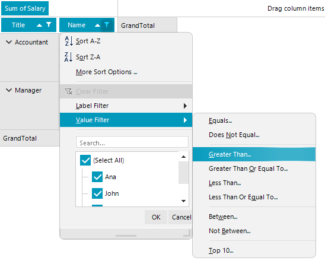Click the Clear Filter funnel icon

coord(69,91)
